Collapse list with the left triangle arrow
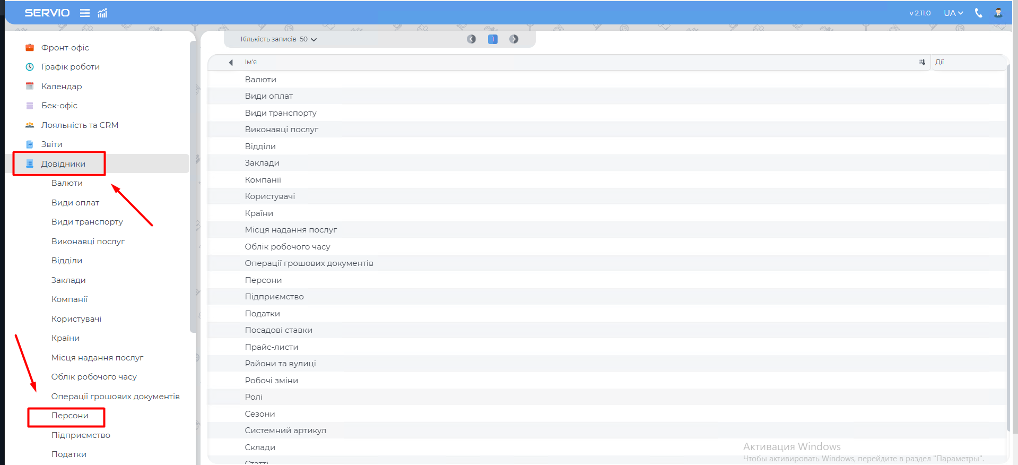The image size is (1018, 465). tap(231, 63)
